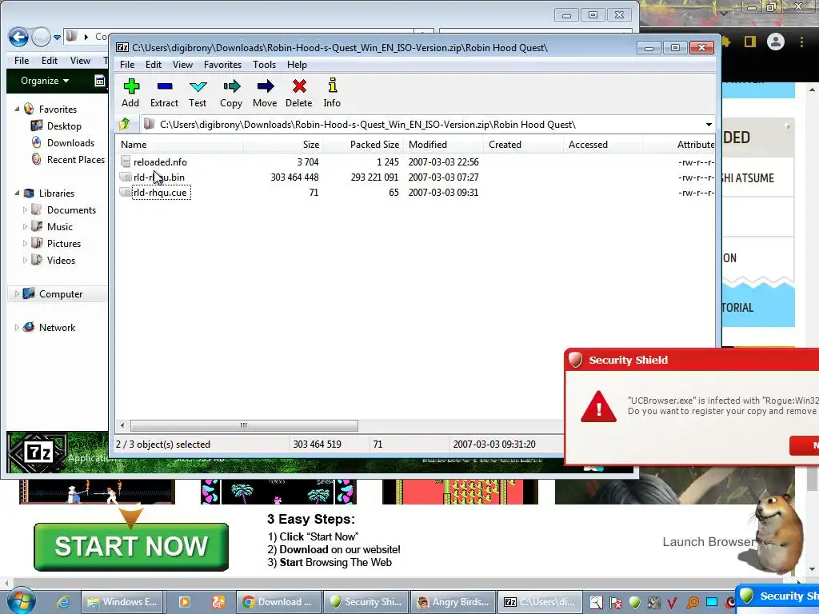This screenshot has height=614, width=819.
Task: Open Explorer's View menu
Action: point(81,61)
